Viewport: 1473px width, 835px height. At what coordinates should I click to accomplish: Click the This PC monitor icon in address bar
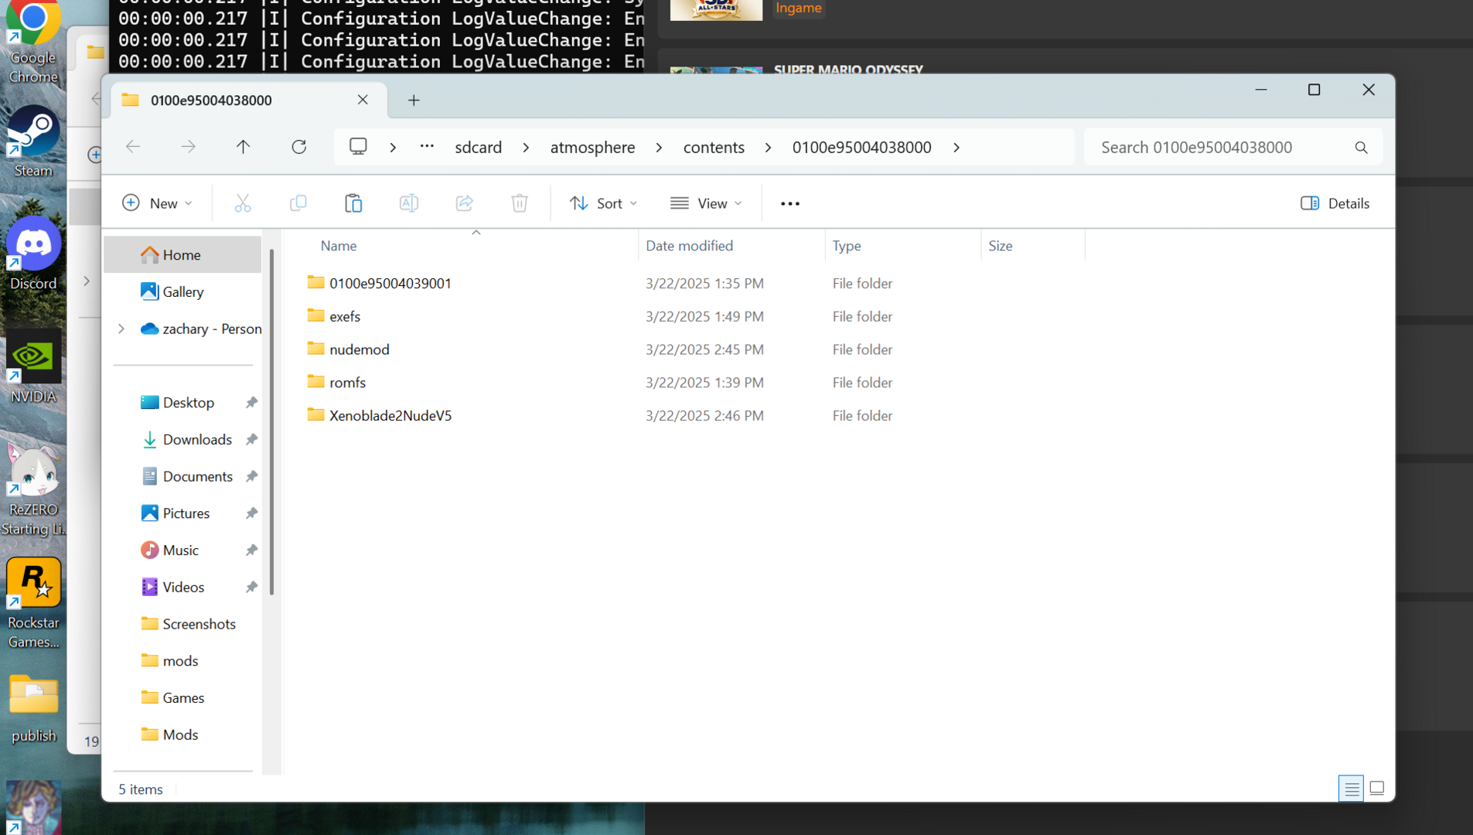[358, 147]
